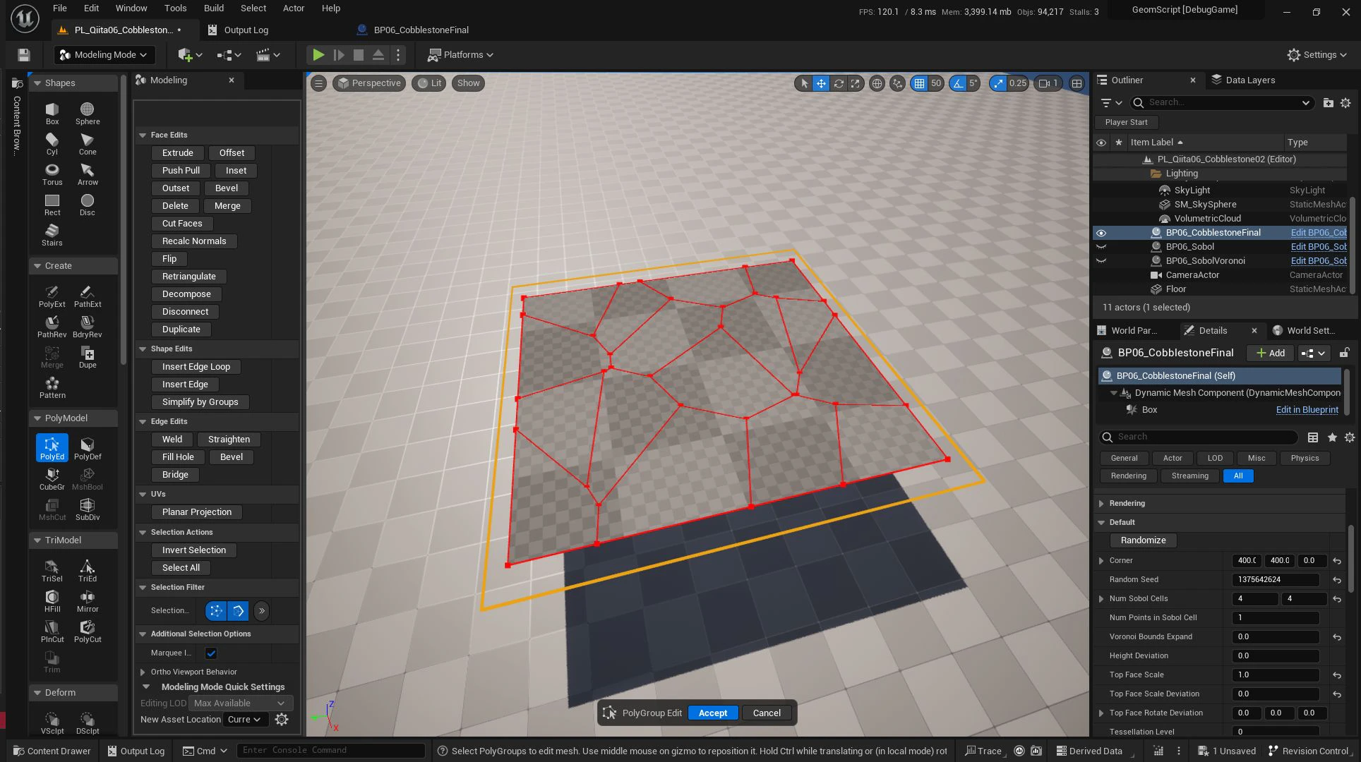This screenshot has height=762, width=1361.
Task: Expand the Corner property
Action: [x=1101, y=561]
